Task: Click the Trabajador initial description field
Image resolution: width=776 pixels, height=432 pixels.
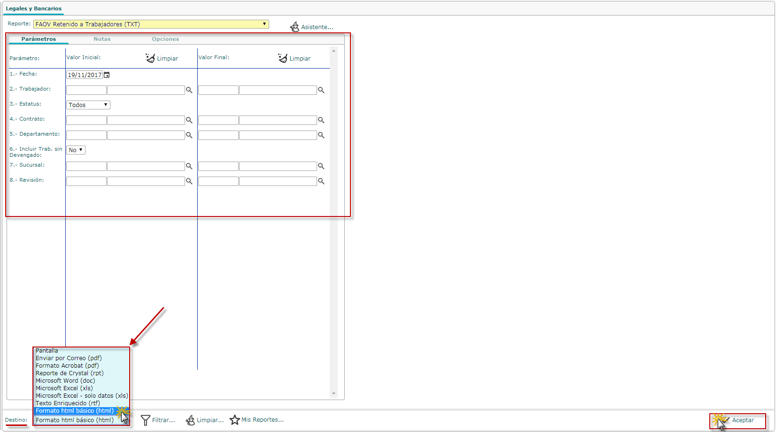Action: pos(146,90)
